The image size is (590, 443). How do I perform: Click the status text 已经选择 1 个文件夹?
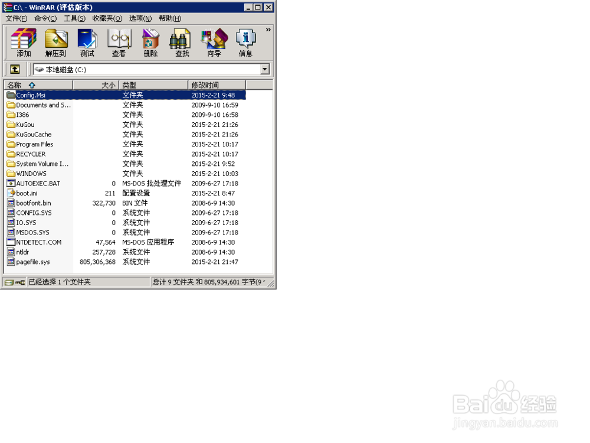pos(60,282)
